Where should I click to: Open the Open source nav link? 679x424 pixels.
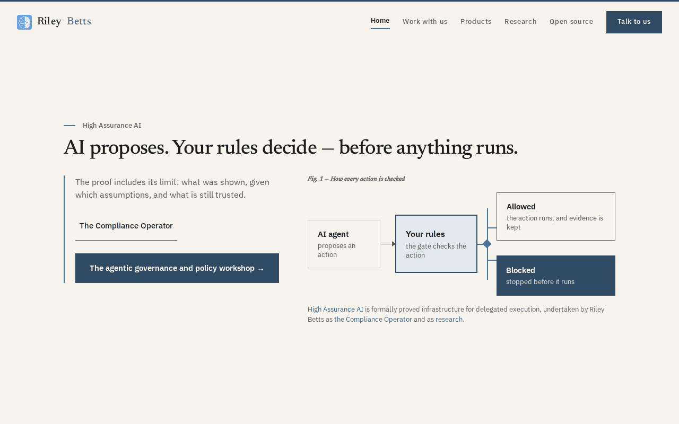[571, 22]
